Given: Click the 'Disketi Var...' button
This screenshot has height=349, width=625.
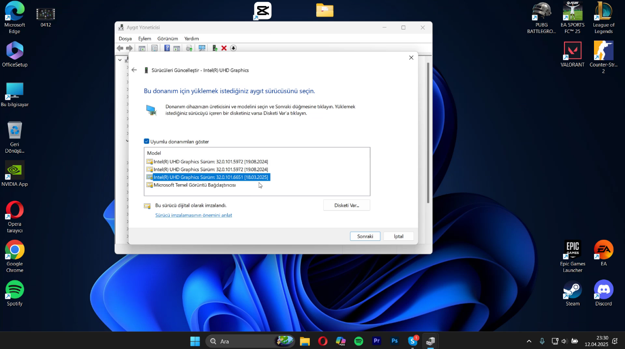Looking at the screenshot, I should pyautogui.click(x=347, y=205).
